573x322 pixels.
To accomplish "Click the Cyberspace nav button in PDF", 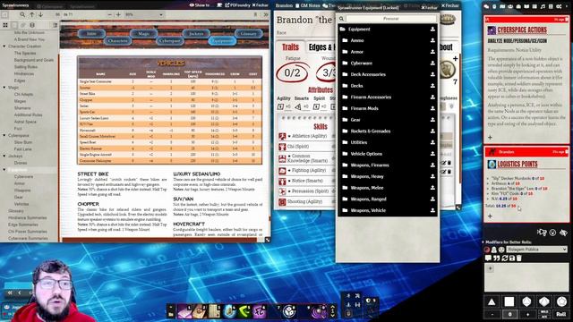I will (x=169, y=41).
